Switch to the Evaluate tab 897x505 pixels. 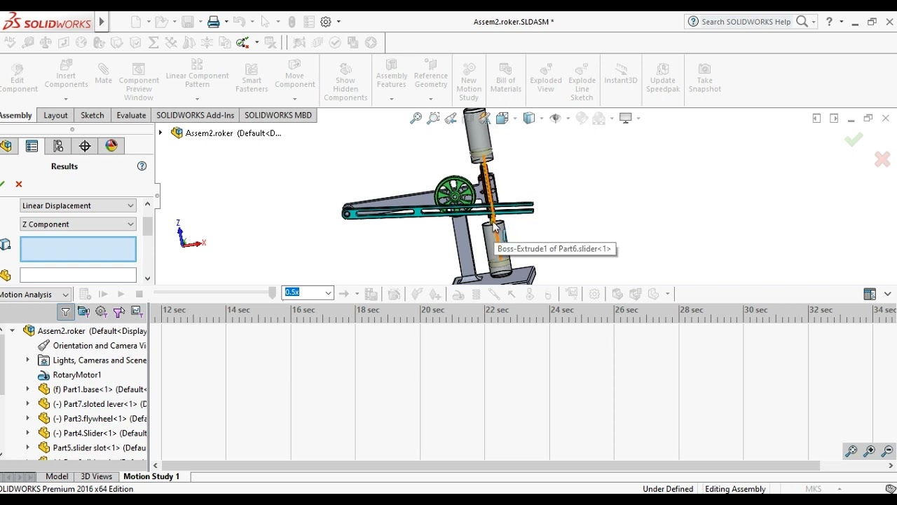tap(131, 115)
